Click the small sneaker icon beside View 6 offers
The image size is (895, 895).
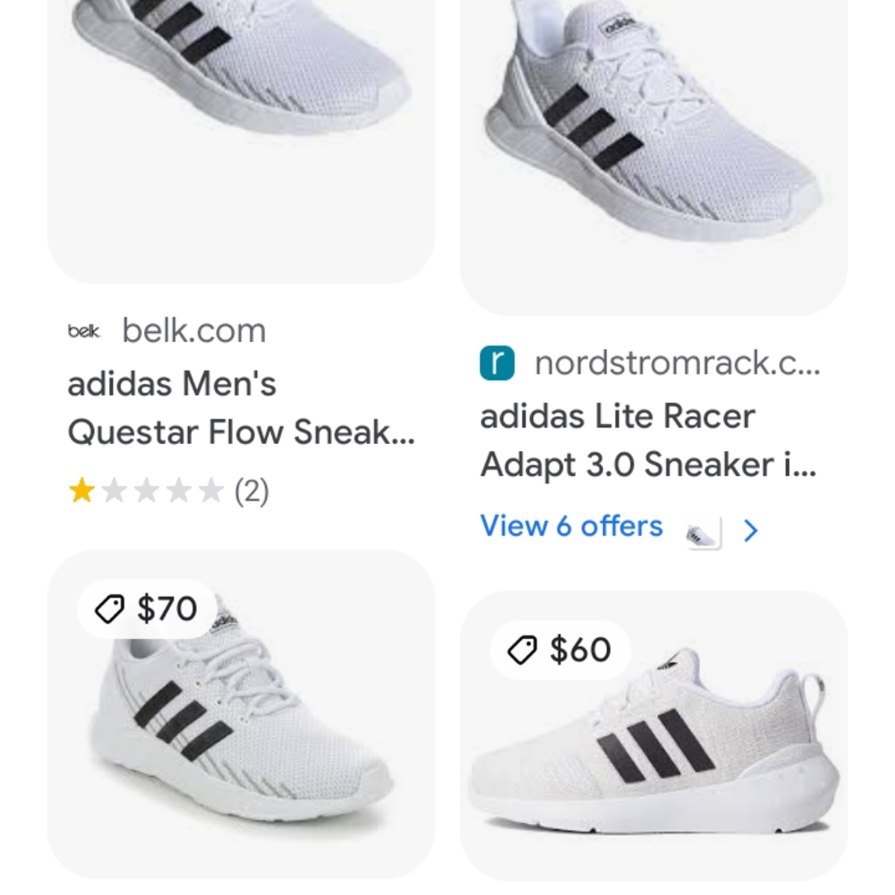pos(700,531)
